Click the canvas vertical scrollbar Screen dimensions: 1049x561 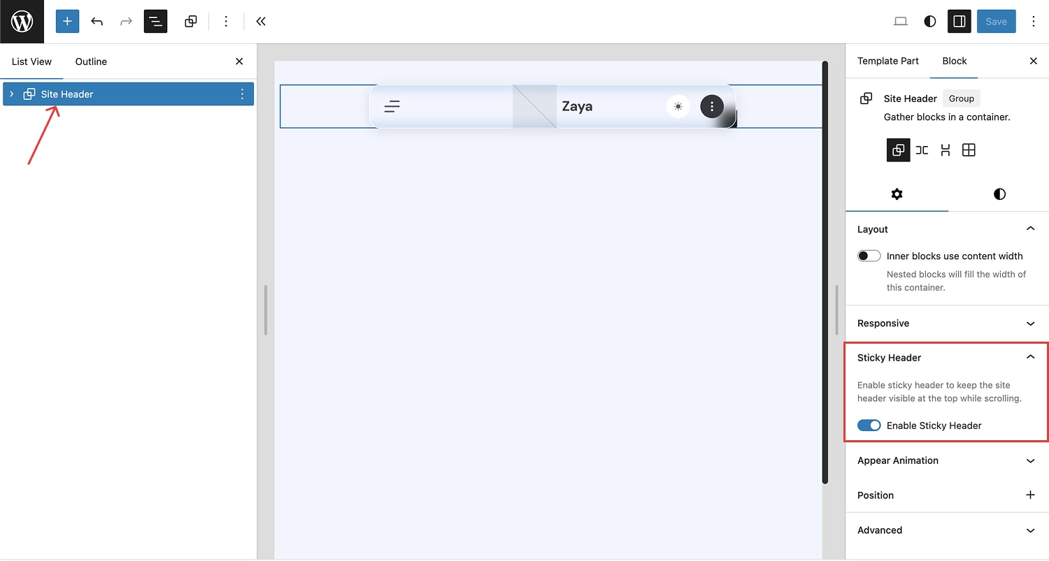(825, 272)
